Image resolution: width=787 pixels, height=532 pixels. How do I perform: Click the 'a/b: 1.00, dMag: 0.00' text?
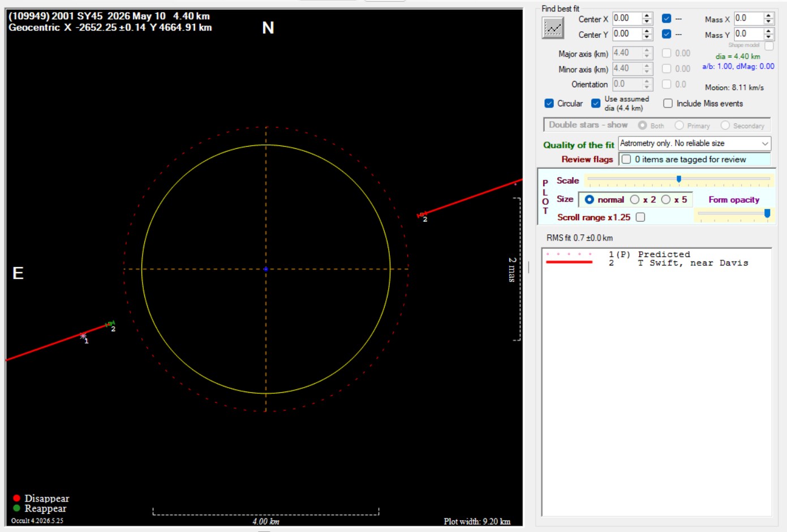(x=738, y=66)
